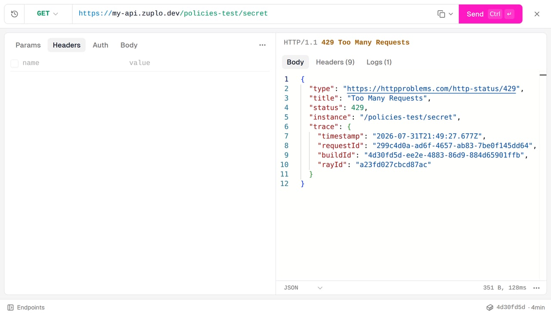Toggle the empty header row checkbox

(x=15, y=63)
